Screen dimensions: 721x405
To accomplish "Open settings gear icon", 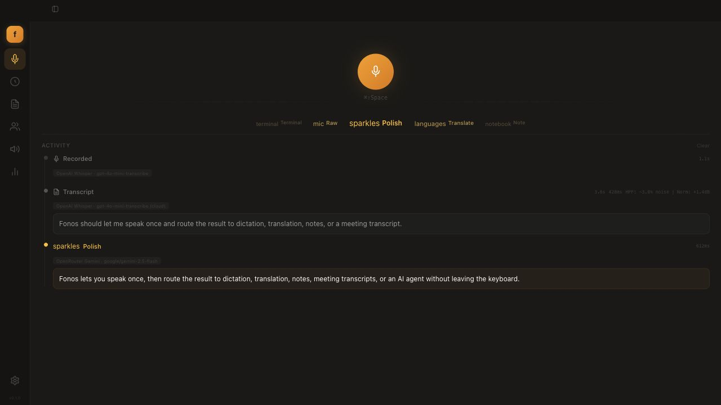I will 15,381.
